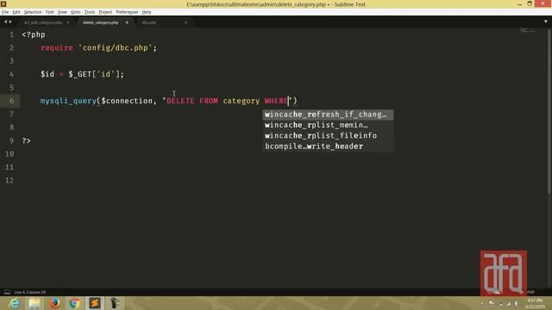Open the network icon in system tray
The width and height of the screenshot is (552, 310).
[x=508, y=303]
